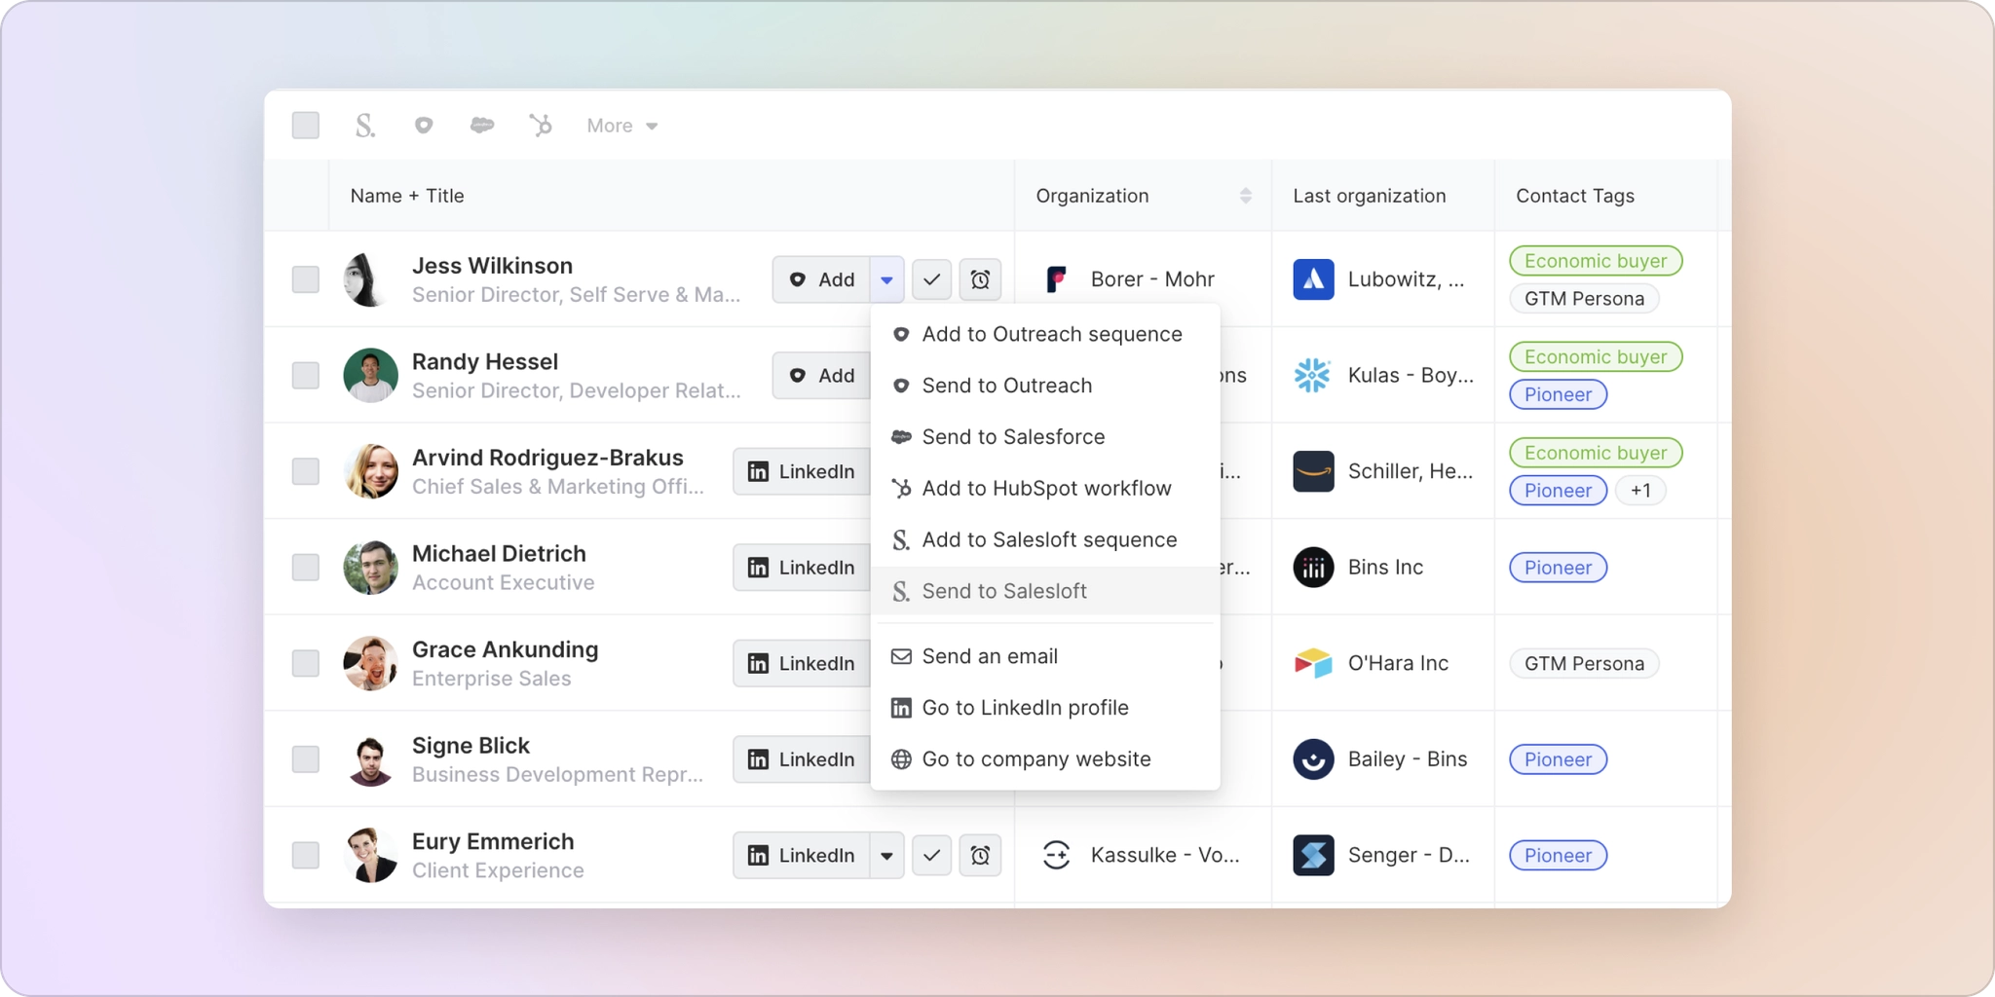Screen dimensions: 1995x997
Task: Select Michael Dietrich's row checkbox
Action: point(306,568)
